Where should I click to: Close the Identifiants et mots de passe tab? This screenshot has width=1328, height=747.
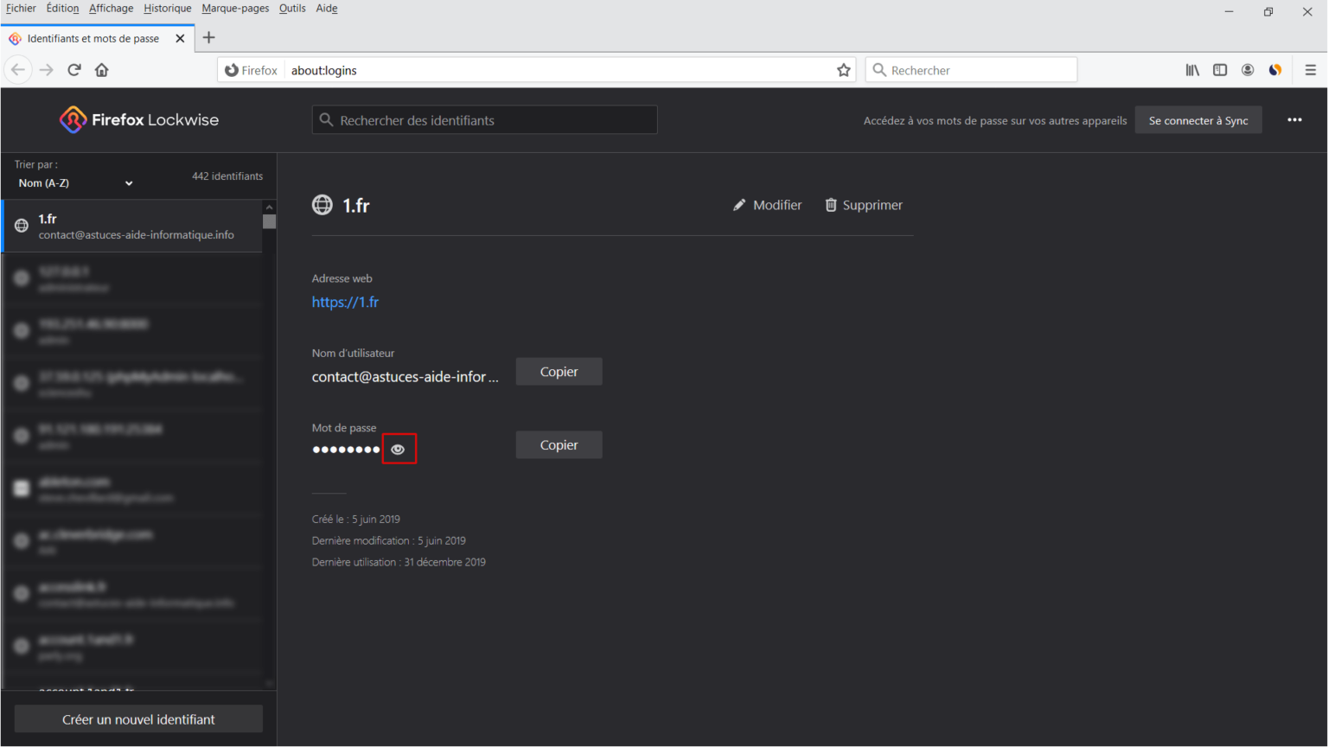point(180,39)
